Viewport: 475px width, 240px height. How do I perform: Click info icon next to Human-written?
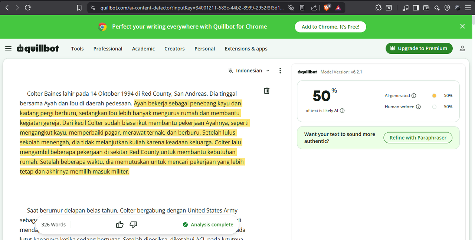tap(418, 107)
